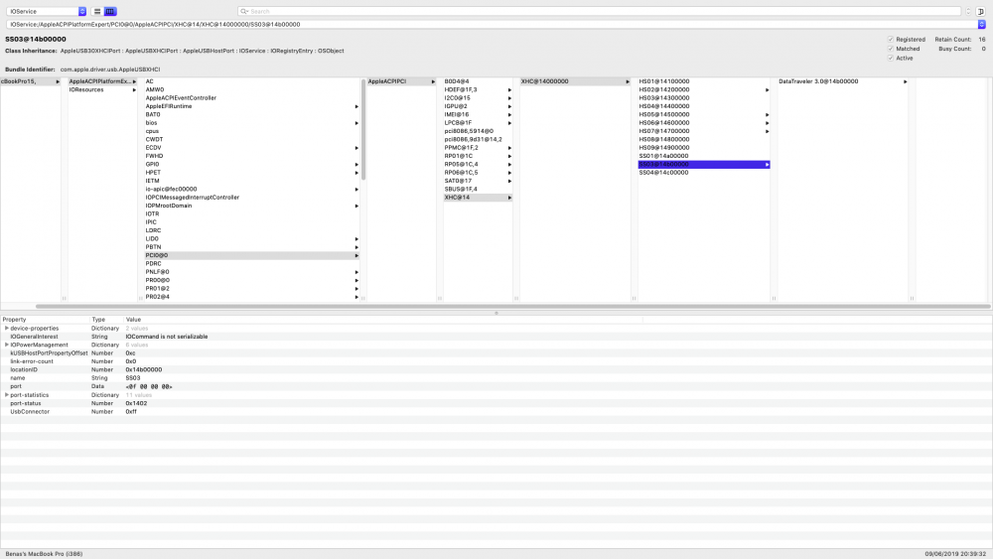Click inside the Search field
Image resolution: width=993 pixels, height=559 pixels.
[599, 11]
